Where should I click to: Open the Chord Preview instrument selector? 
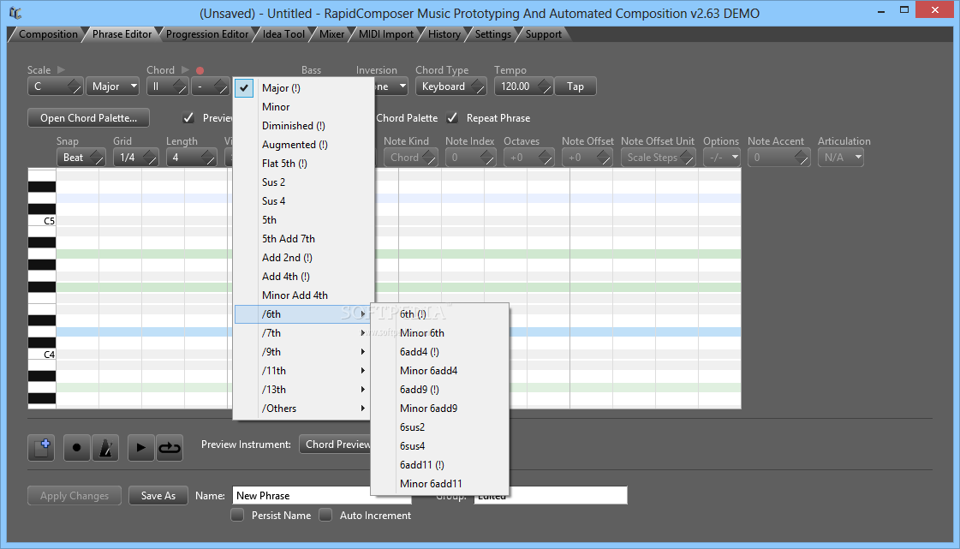(x=335, y=445)
